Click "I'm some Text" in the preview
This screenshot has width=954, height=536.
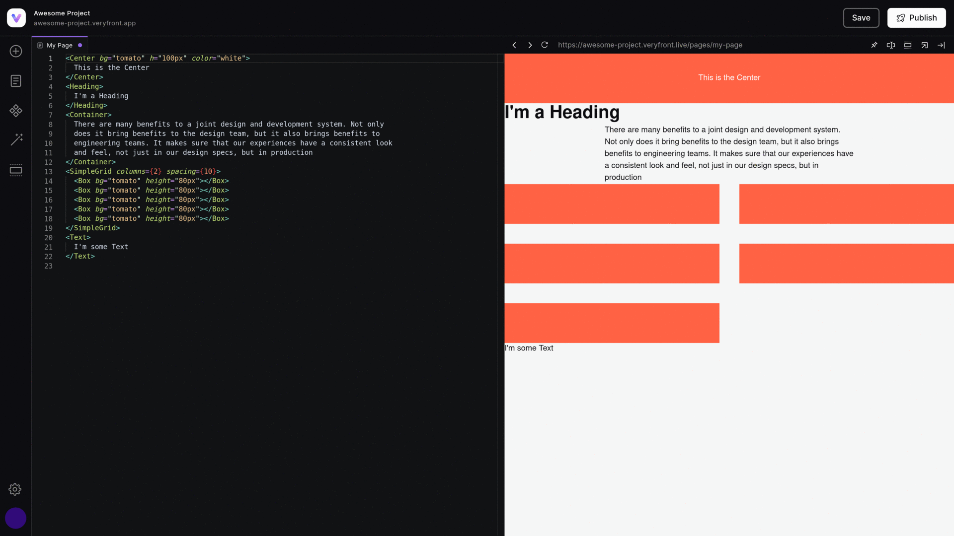coord(529,348)
